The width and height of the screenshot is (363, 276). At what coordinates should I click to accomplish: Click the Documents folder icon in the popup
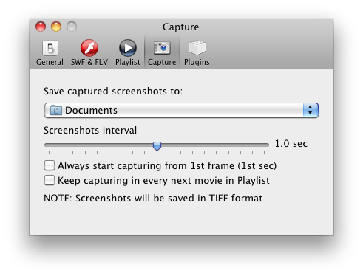click(x=56, y=110)
